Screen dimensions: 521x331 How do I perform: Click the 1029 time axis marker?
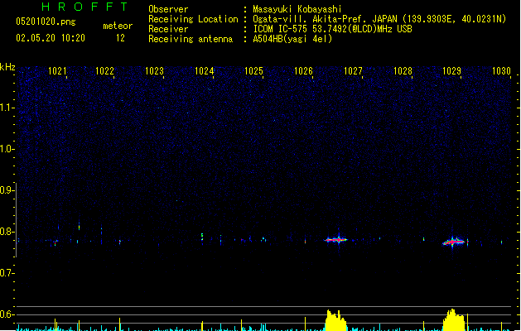(x=452, y=71)
